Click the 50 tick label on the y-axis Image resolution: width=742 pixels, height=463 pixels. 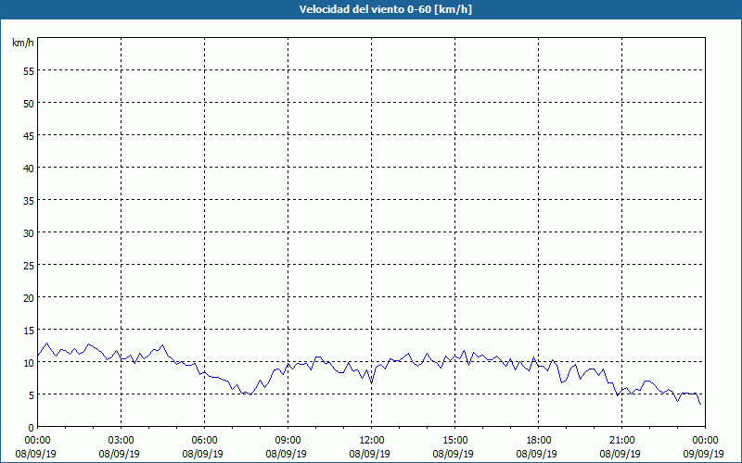pos(28,103)
